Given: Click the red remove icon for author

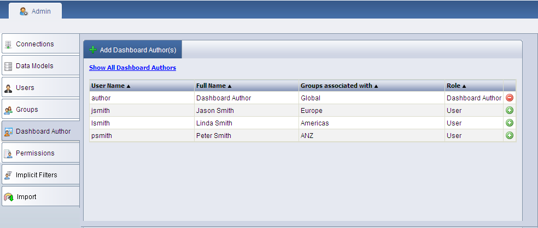Looking at the screenshot, I should [x=510, y=98].
